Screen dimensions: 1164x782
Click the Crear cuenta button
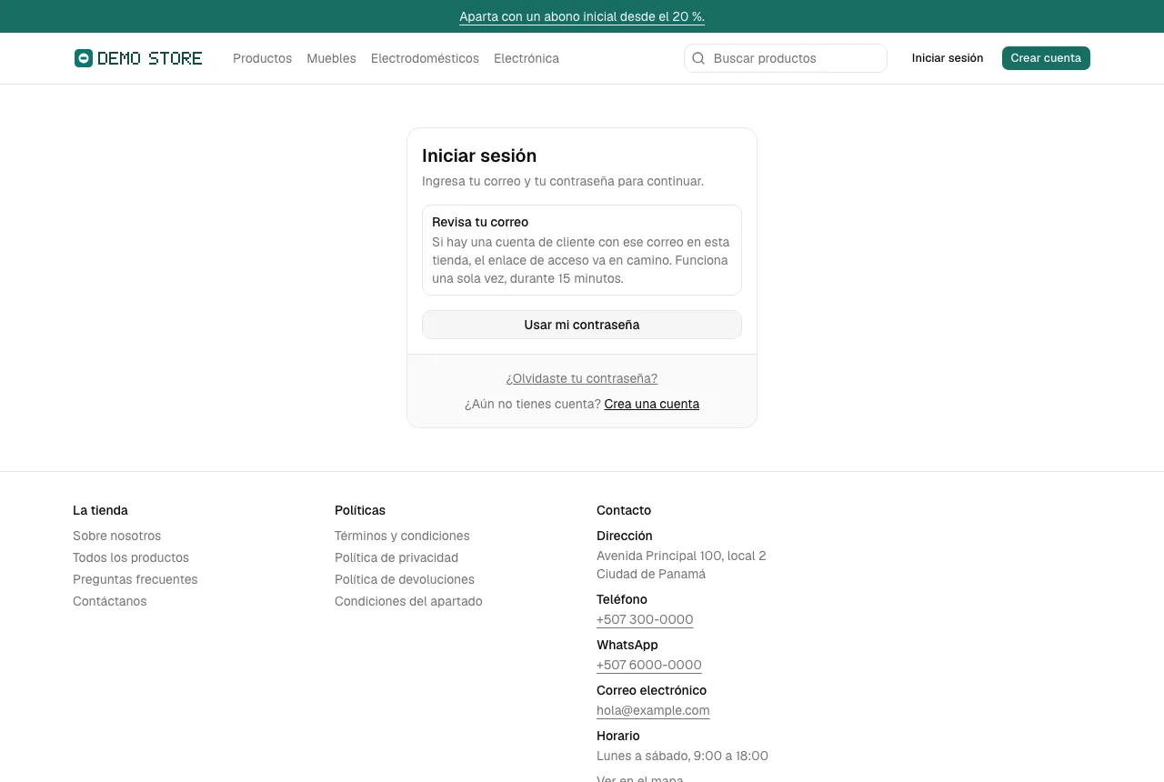[x=1046, y=58]
